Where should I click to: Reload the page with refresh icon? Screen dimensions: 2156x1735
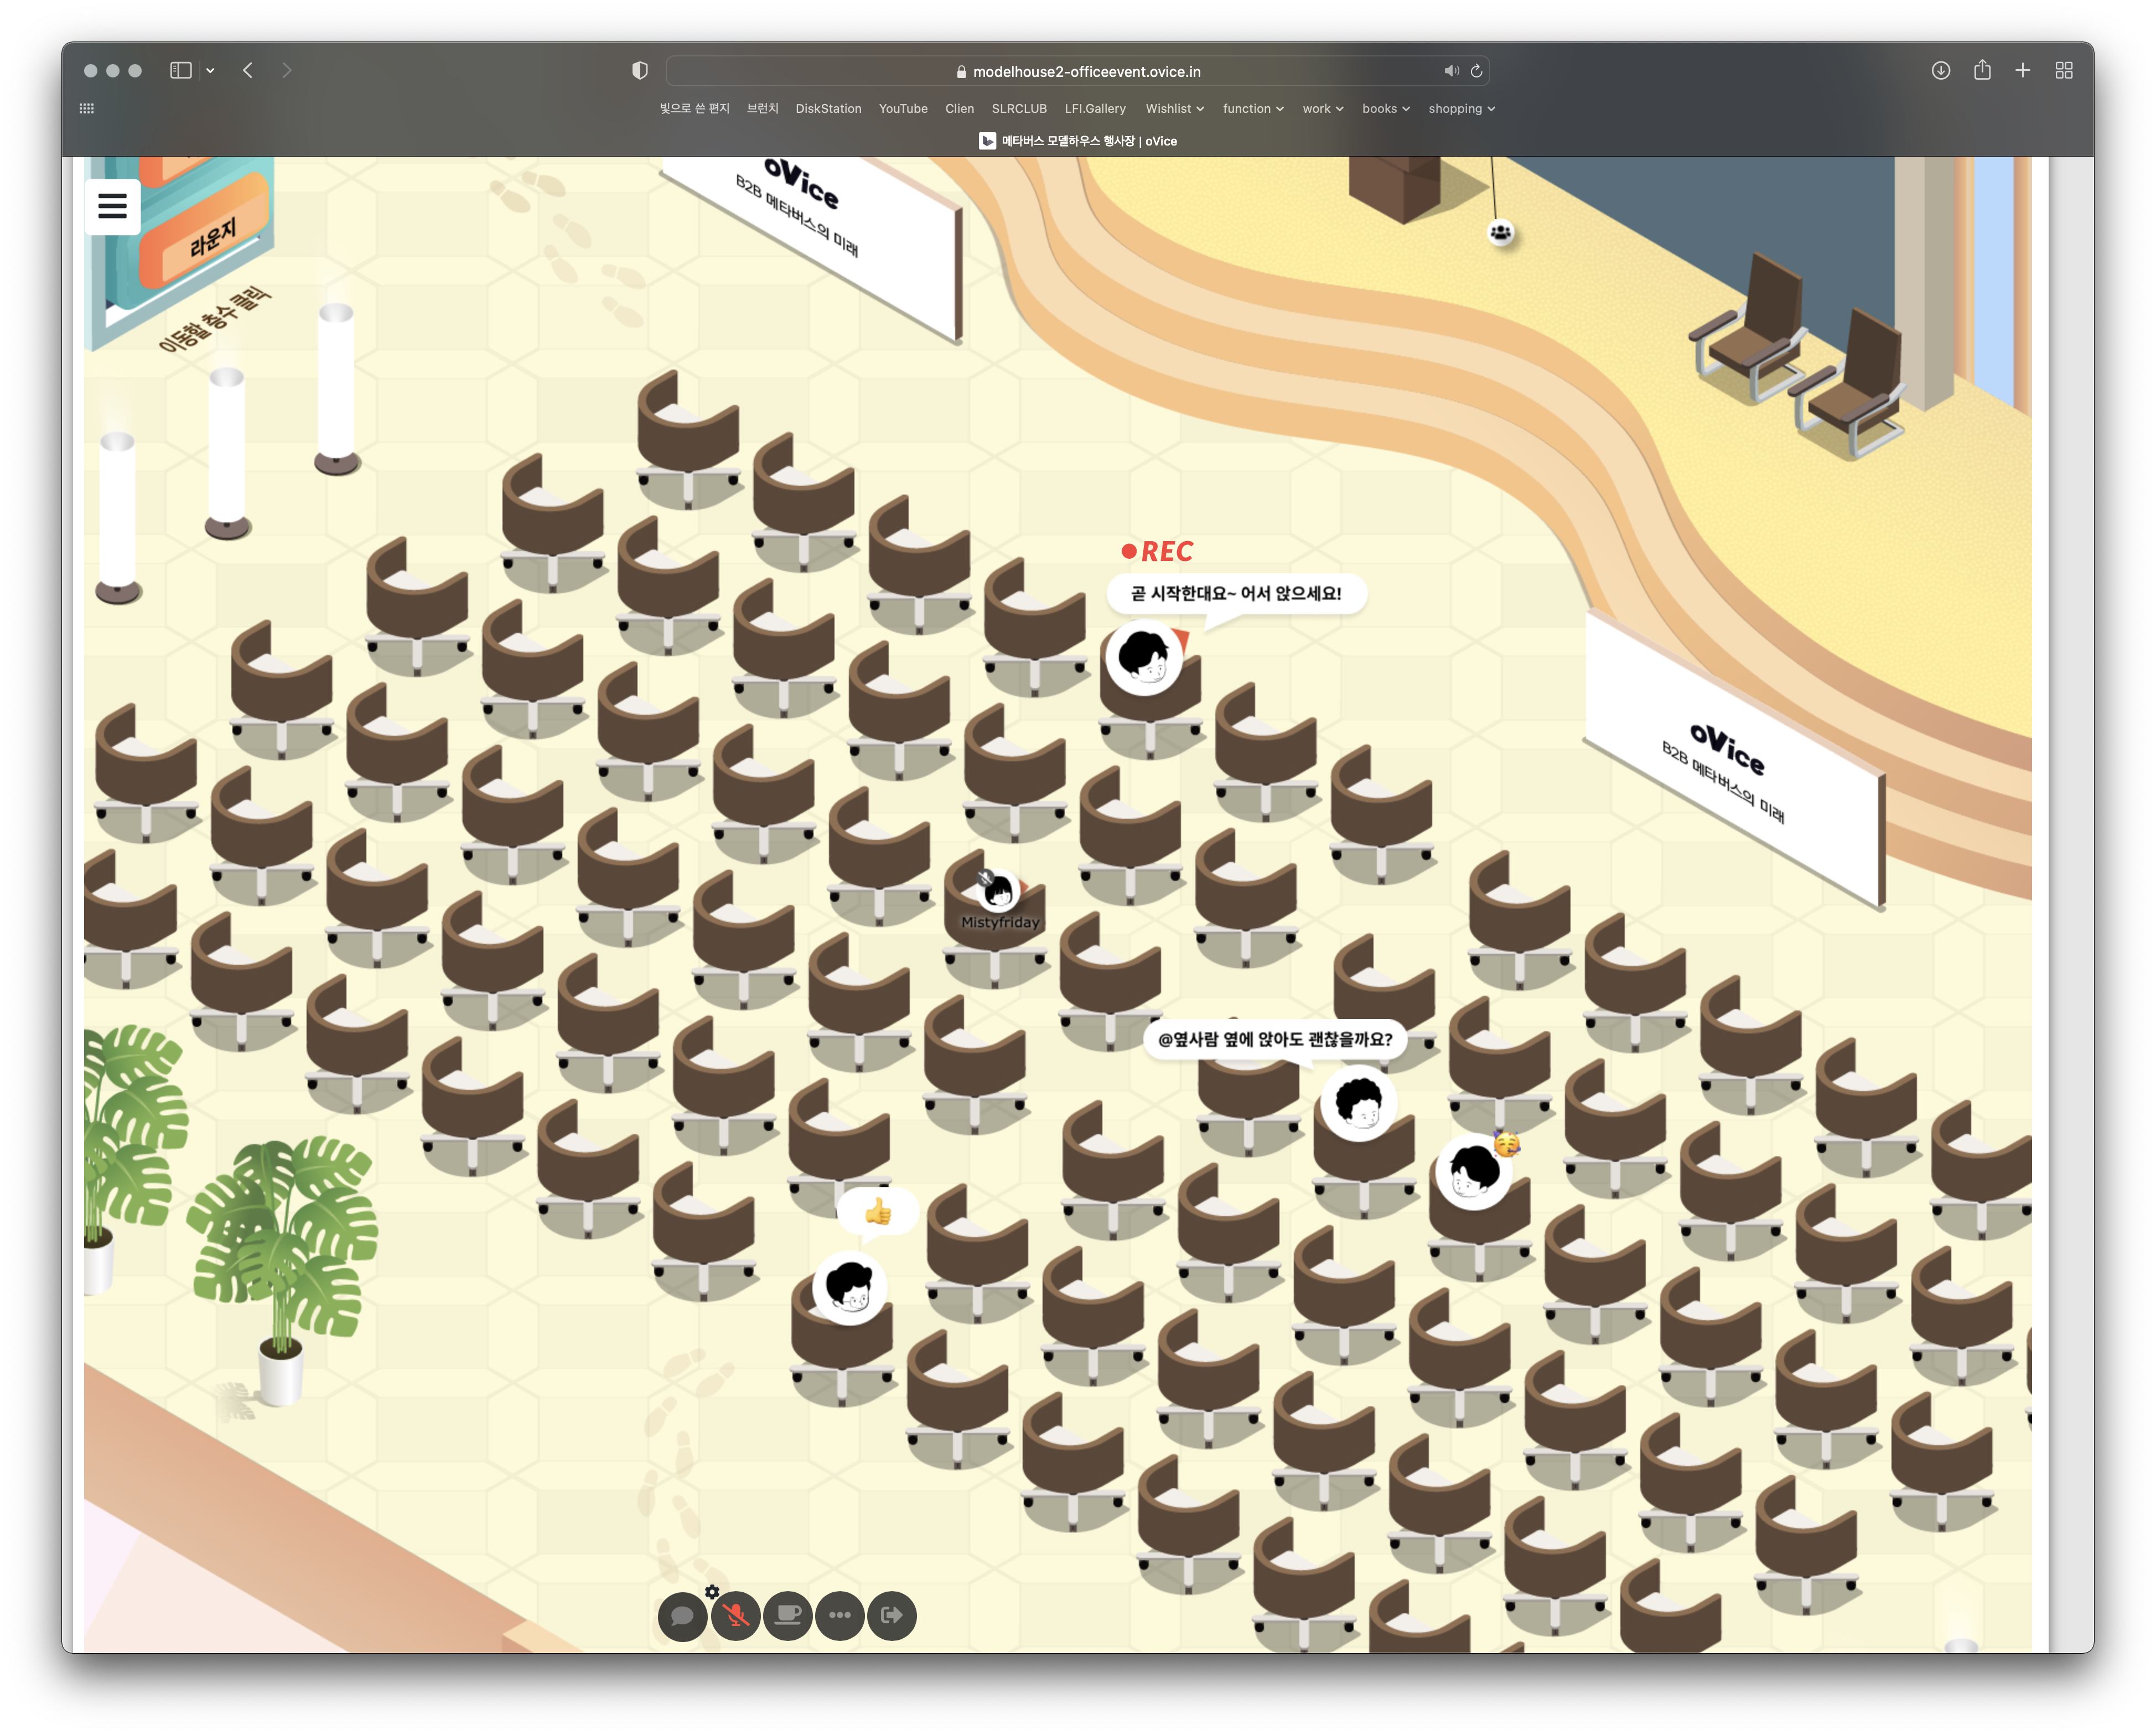[1476, 71]
